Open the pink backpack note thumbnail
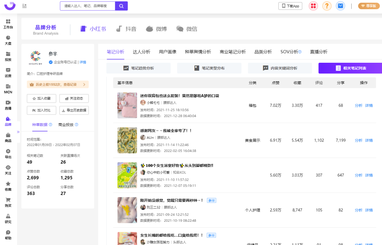This screenshot has height=245, width=382. (127, 105)
